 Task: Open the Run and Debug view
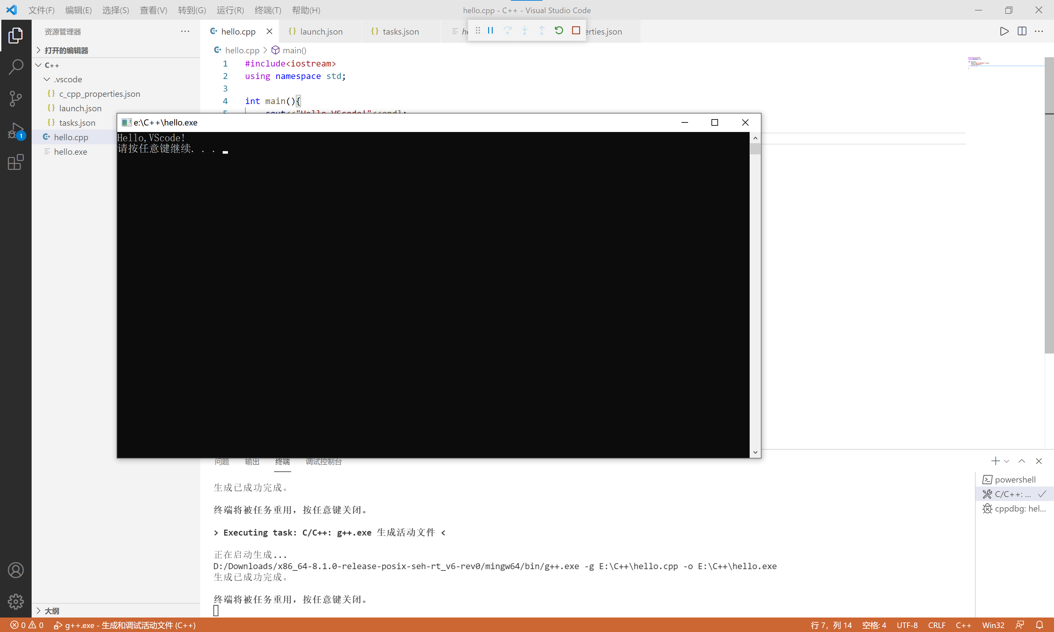(x=16, y=130)
